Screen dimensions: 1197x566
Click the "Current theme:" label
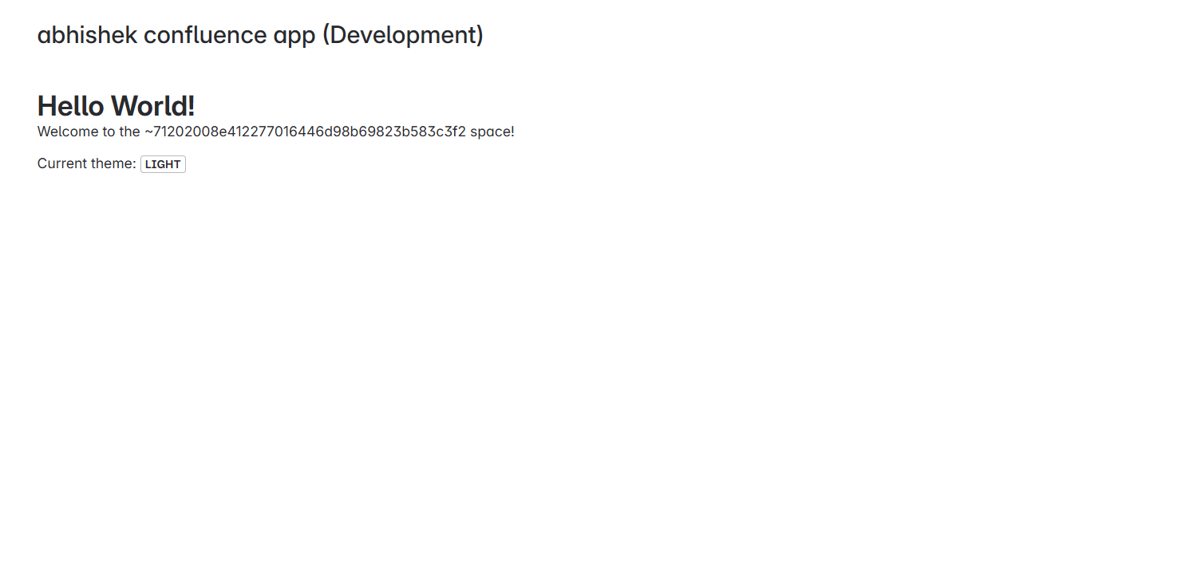tap(87, 163)
